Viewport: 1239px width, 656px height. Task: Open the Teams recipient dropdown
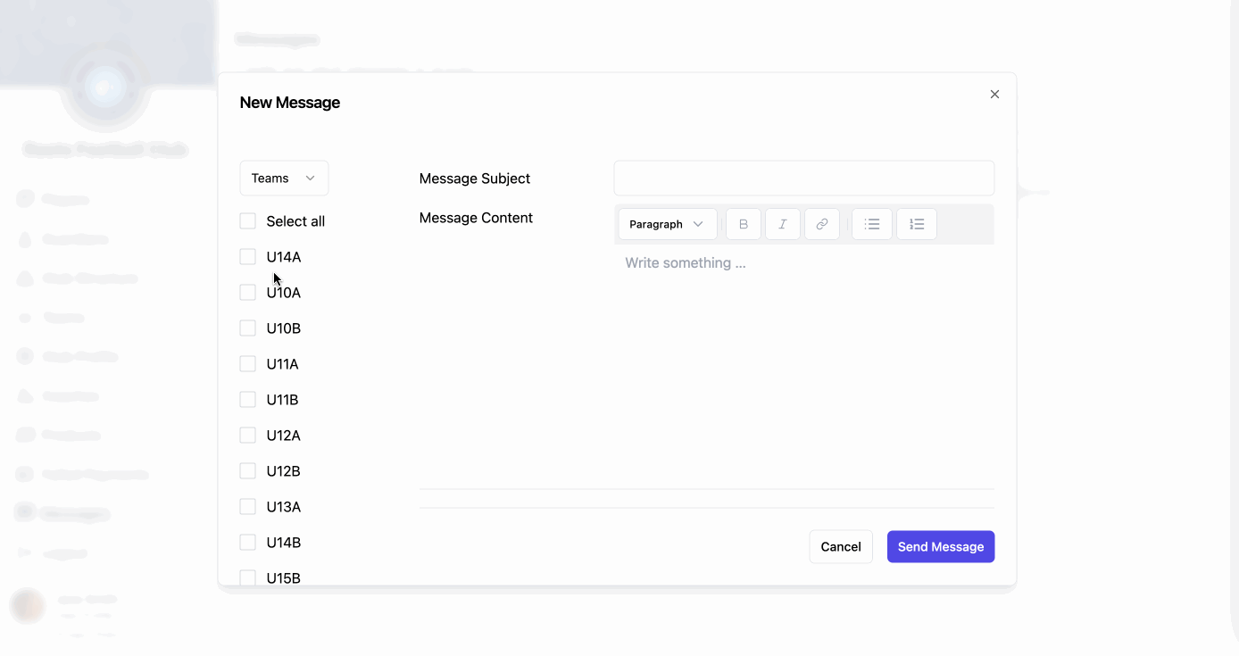coord(284,178)
